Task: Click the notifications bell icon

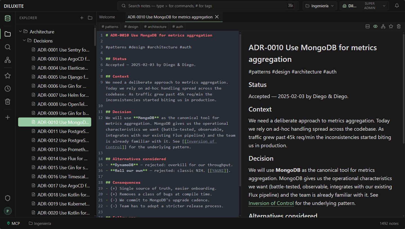Action: 397,6
